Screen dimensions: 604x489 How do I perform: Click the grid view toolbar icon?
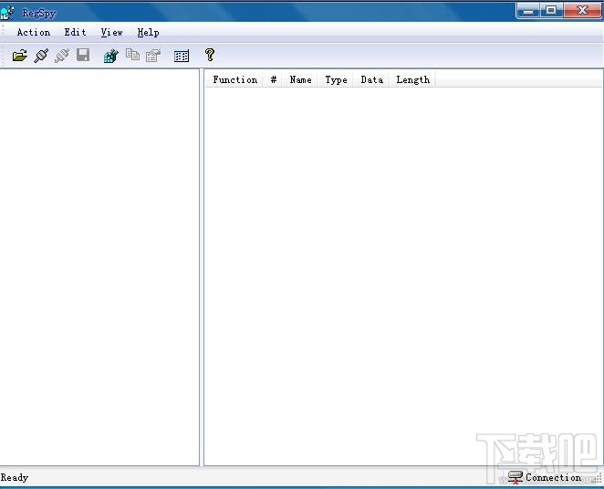[182, 57]
